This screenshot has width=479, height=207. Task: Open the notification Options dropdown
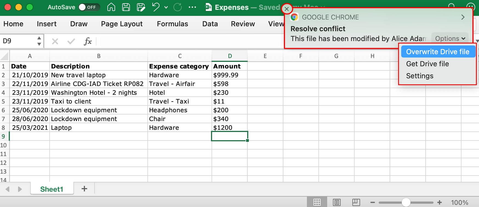450,39
